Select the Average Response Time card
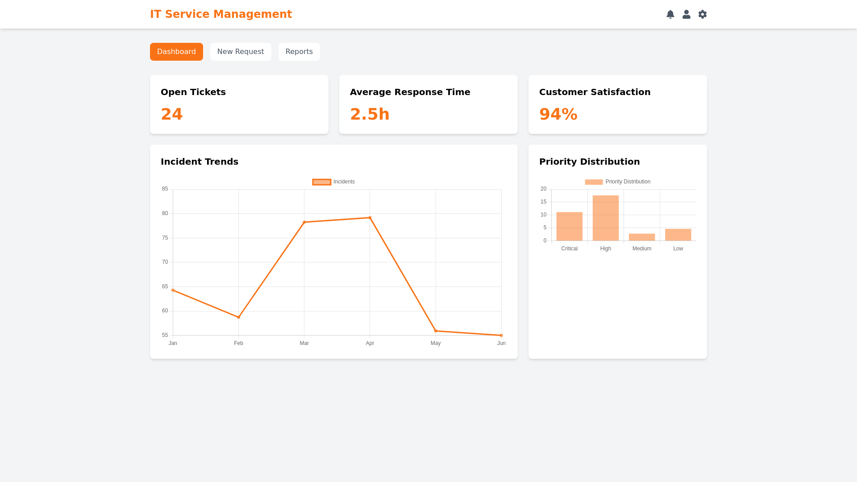The image size is (857, 482). click(x=428, y=104)
